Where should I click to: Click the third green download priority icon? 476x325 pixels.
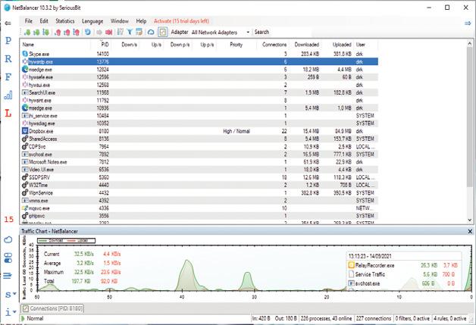pyautogui.click(x=46, y=32)
